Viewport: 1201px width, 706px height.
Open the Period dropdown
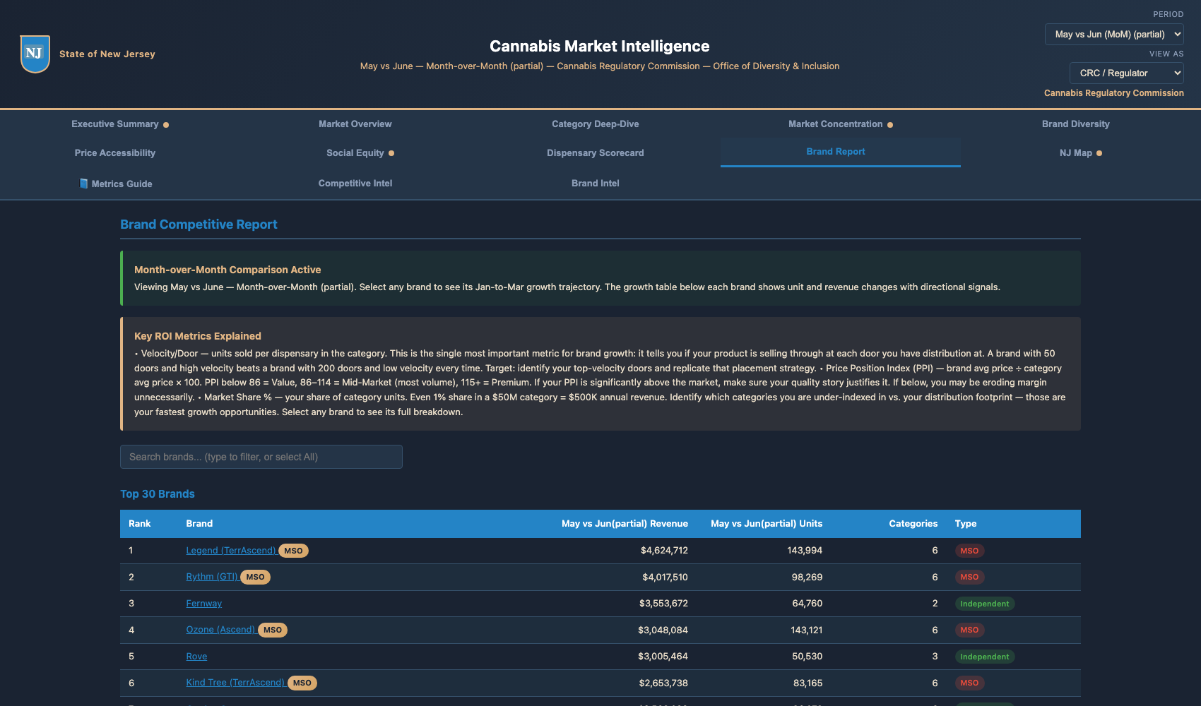(x=1114, y=34)
